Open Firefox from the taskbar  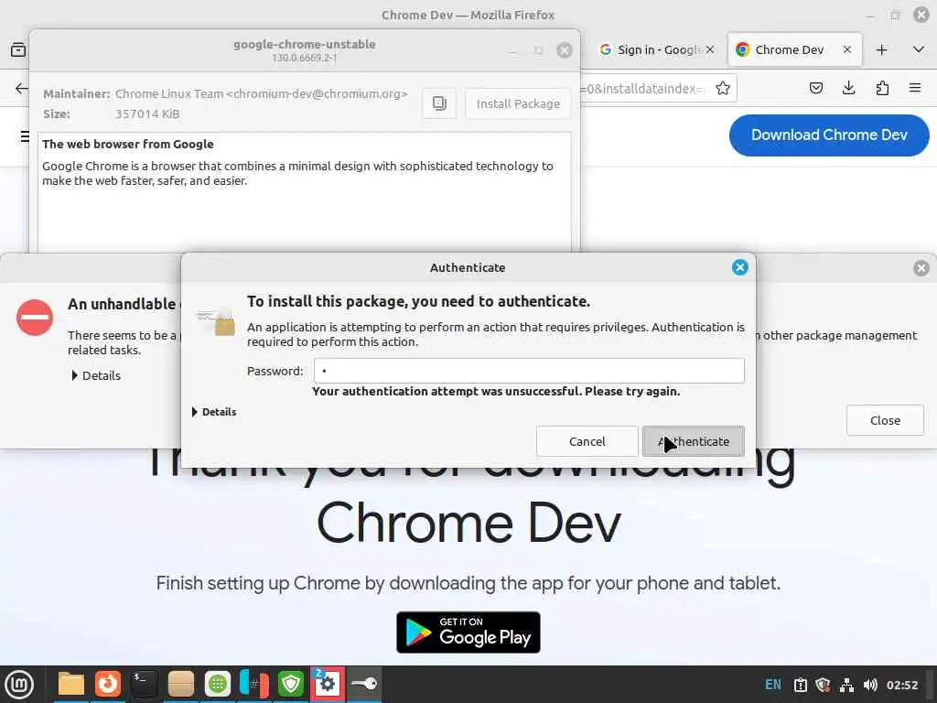[x=108, y=684]
